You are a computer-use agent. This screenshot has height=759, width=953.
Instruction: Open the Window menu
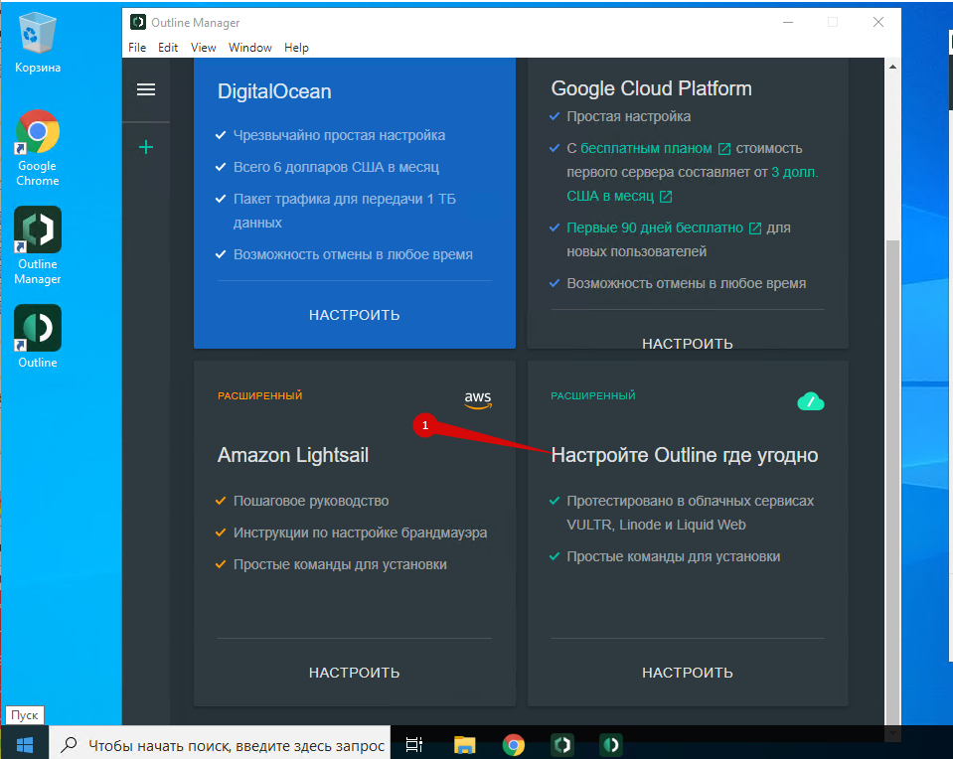pos(249,48)
